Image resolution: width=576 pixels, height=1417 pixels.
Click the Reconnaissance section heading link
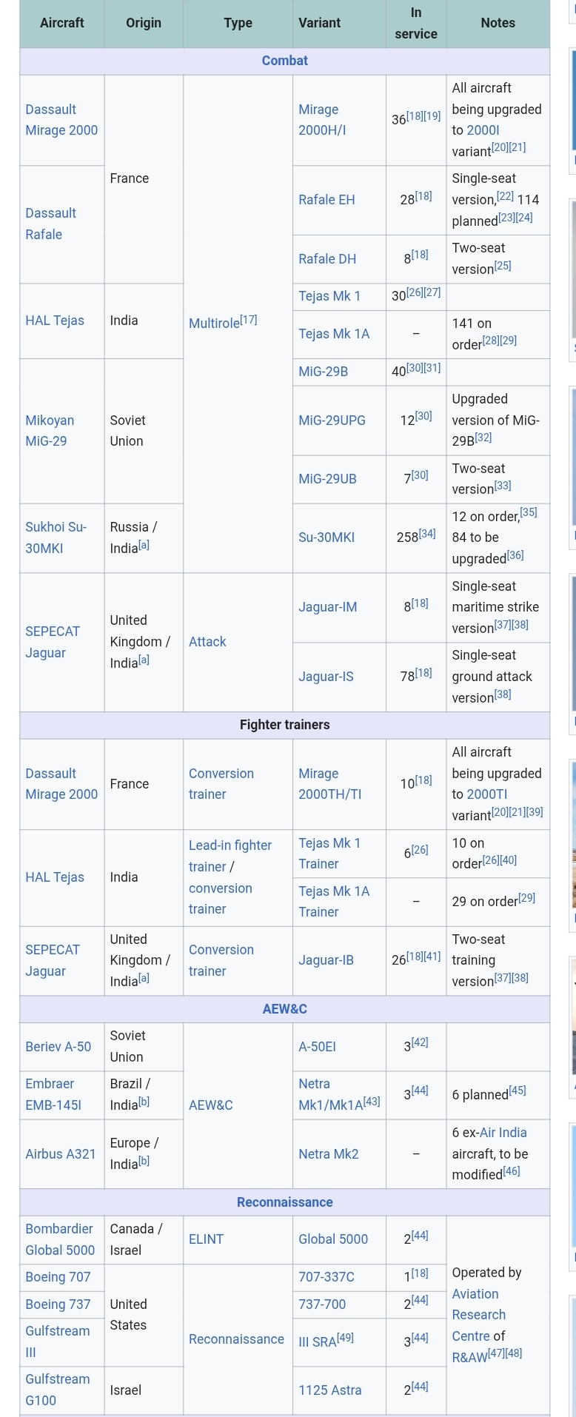click(285, 1202)
